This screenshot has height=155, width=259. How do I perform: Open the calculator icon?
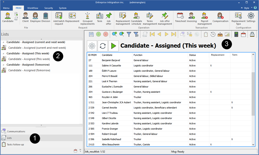coord(236,34)
